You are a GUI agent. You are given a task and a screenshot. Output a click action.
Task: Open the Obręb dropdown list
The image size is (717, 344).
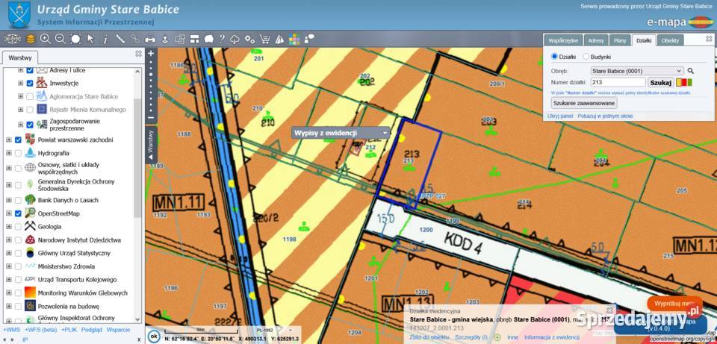637,71
